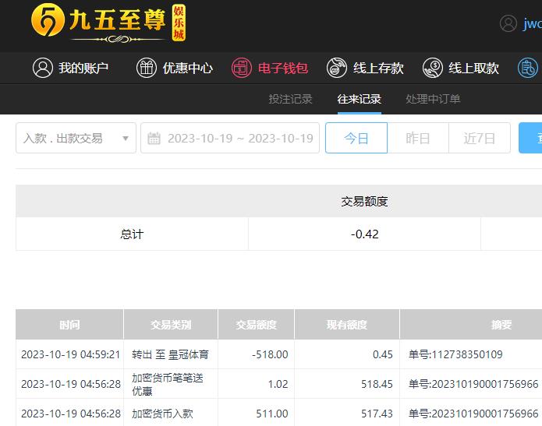Click the blue search button at right edge

530,138
